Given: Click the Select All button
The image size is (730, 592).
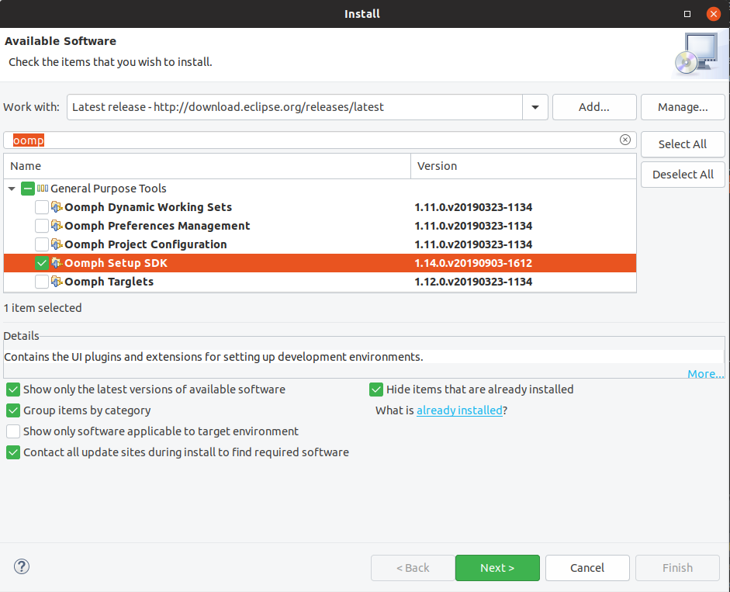Looking at the screenshot, I should (683, 144).
